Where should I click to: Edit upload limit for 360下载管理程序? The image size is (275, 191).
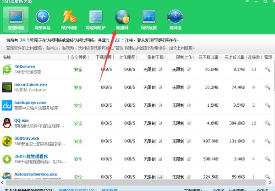pos(189,159)
